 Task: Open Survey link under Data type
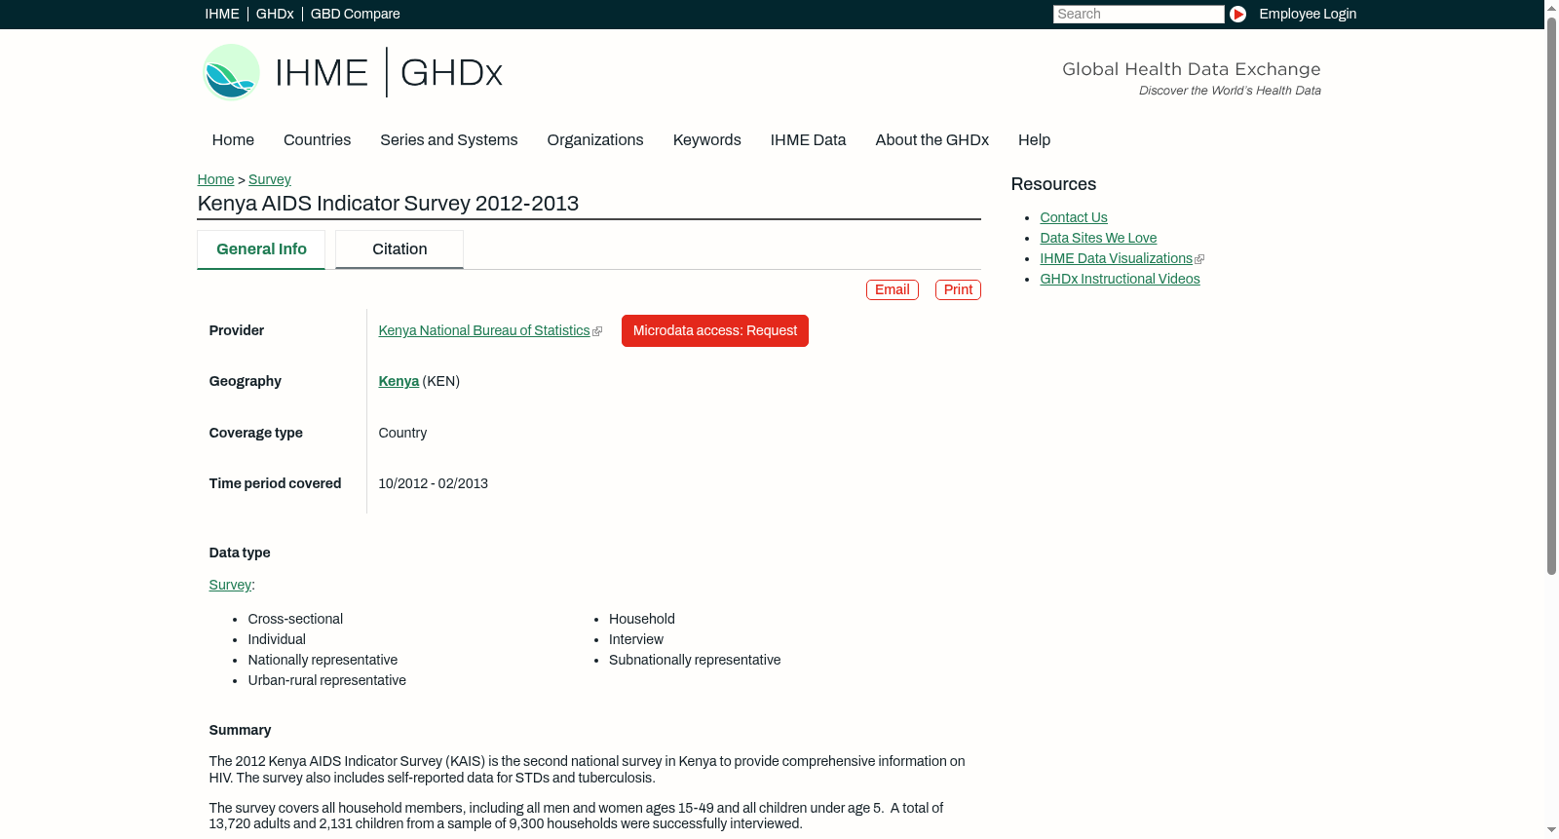230,586
